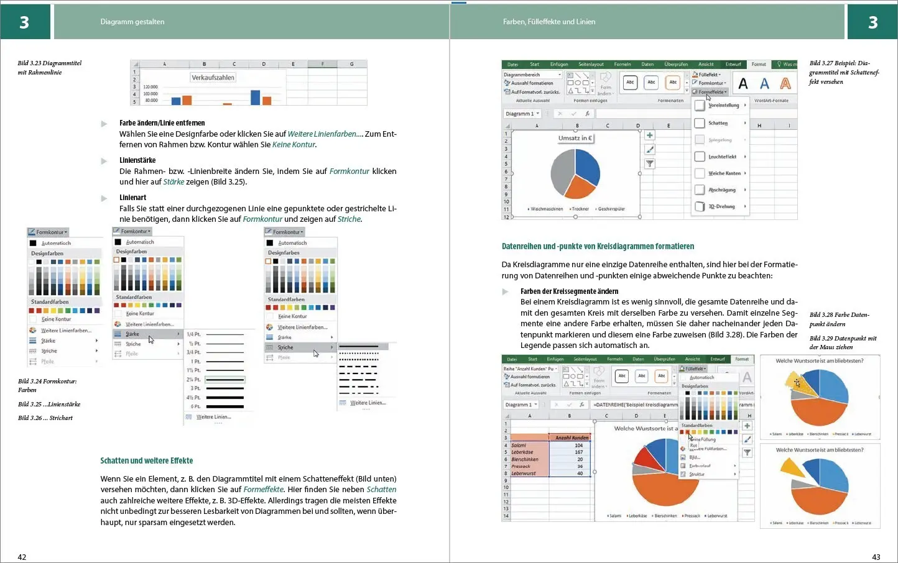Open Reihe "Anzahl Kunden" element dropdown

[556, 368]
